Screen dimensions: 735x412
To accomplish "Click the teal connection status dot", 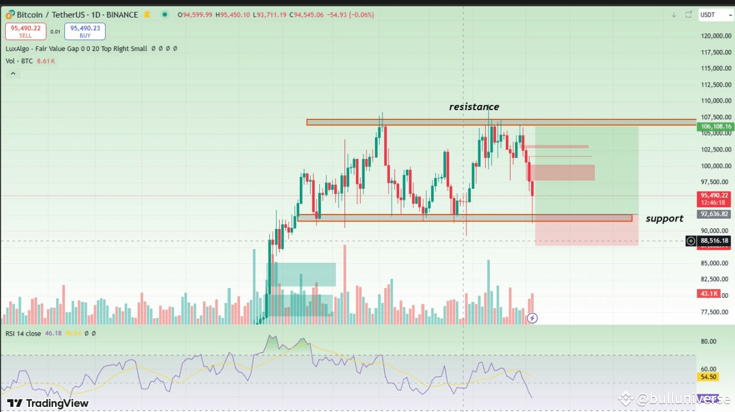I will pyautogui.click(x=165, y=15).
